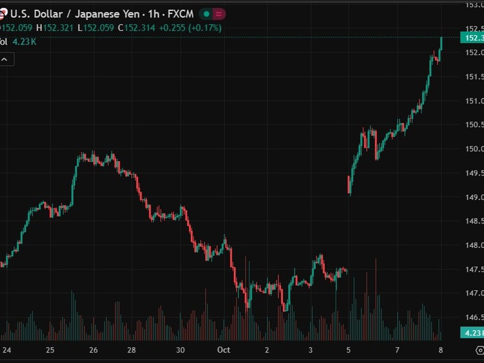
Task: Open chart settings gear at bottom right
Action: [x=480, y=350]
